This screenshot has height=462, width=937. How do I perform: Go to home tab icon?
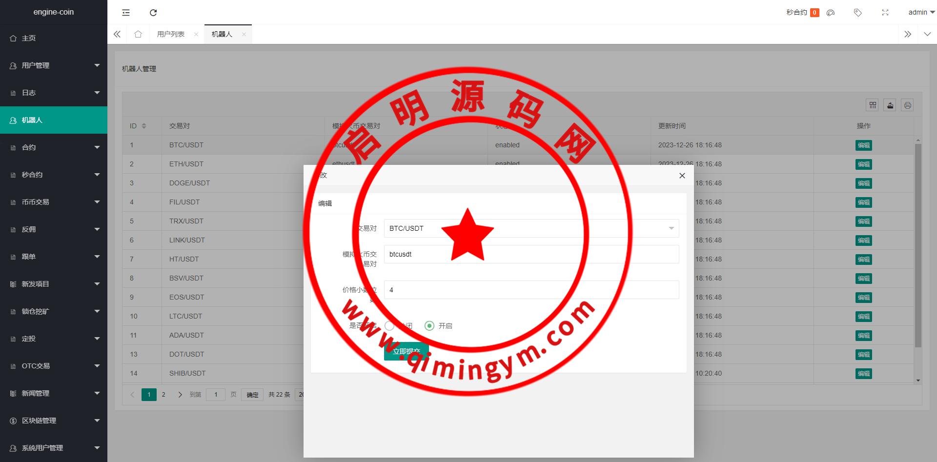(x=138, y=34)
